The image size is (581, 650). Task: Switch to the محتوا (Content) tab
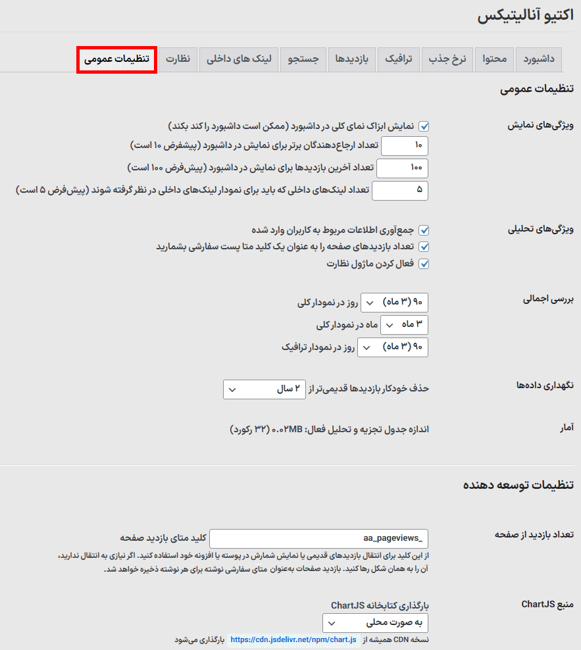click(x=494, y=59)
